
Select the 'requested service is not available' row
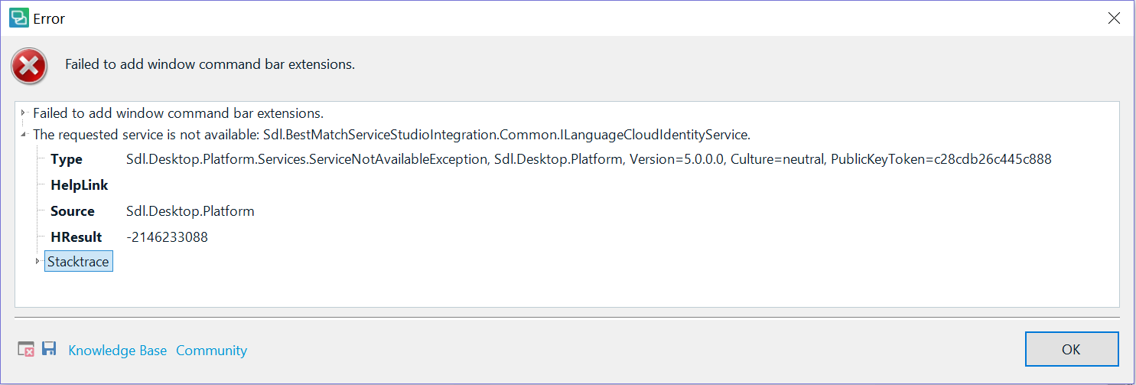(392, 135)
